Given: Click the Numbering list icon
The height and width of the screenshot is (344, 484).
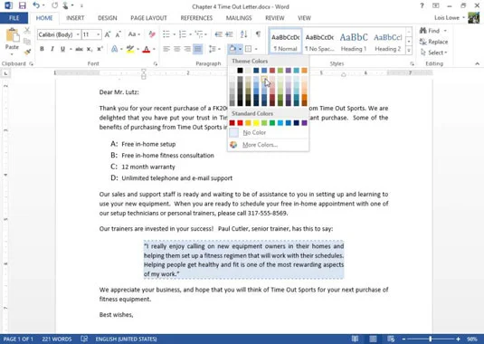Looking at the screenshot, I should [183, 34].
